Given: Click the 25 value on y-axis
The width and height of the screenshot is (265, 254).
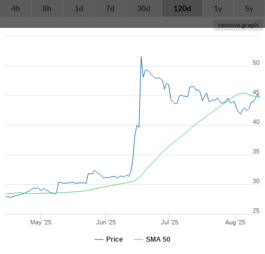Looking at the screenshot, I should (x=256, y=210).
